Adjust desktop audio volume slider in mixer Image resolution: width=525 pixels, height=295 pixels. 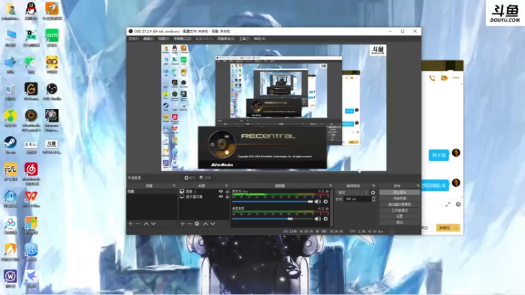pyautogui.click(x=272, y=219)
